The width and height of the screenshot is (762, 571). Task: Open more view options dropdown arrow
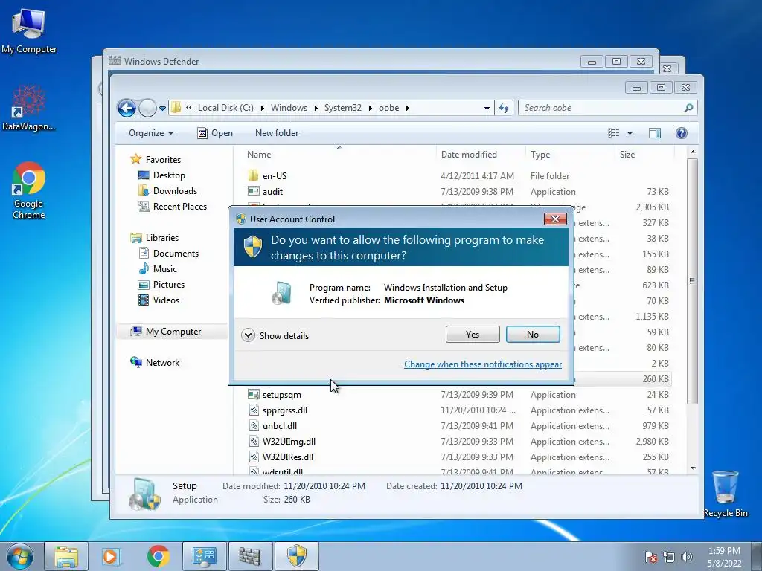tap(630, 133)
